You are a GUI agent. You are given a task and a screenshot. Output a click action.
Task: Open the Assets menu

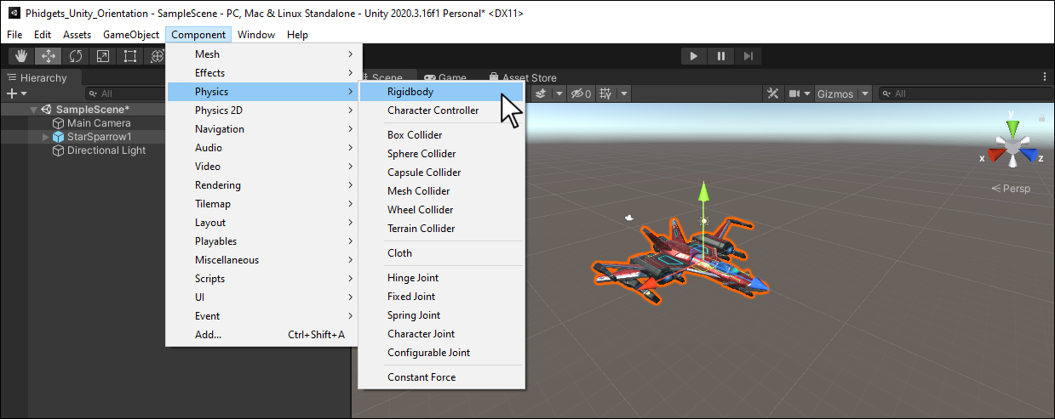click(77, 35)
